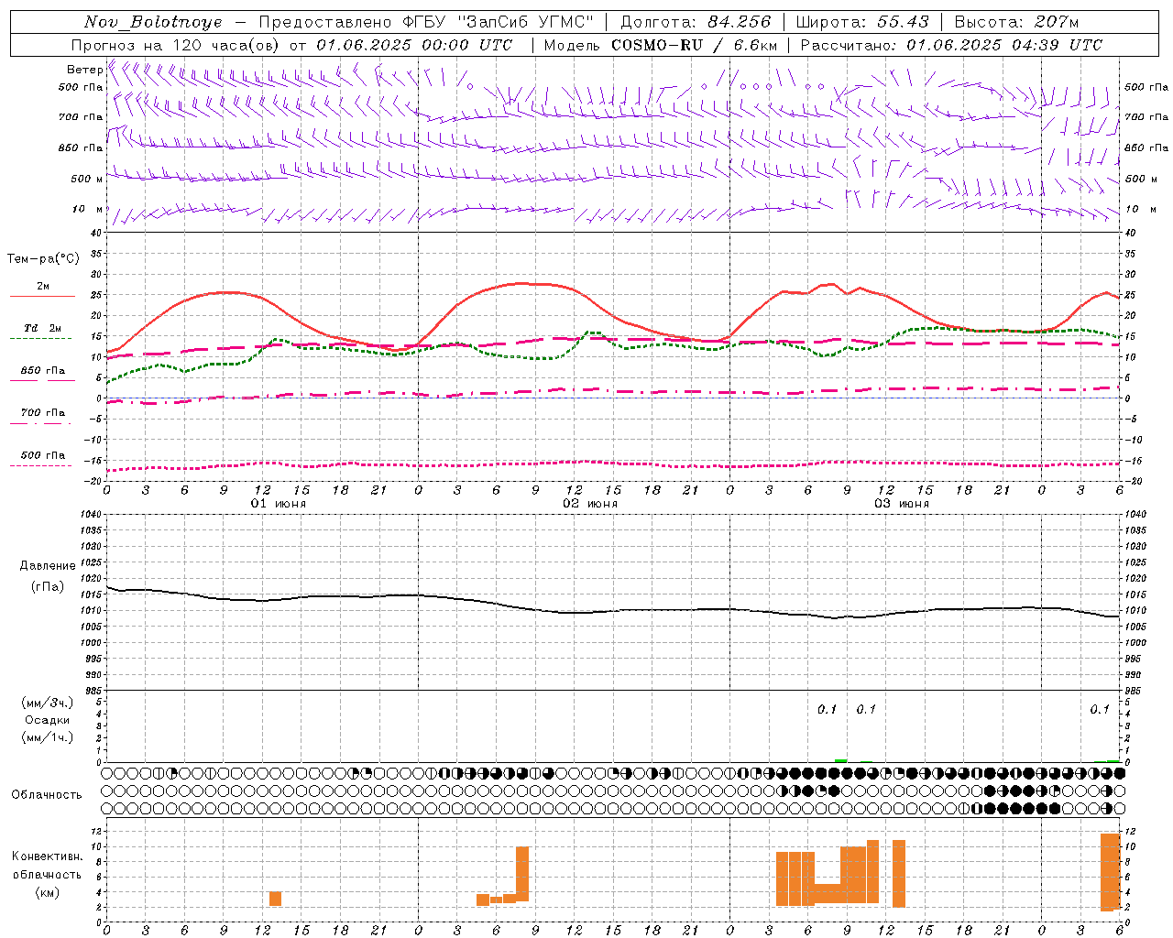Click the solid red line sample under 2м
This screenshot has width=1173, height=938.
[x=43, y=296]
